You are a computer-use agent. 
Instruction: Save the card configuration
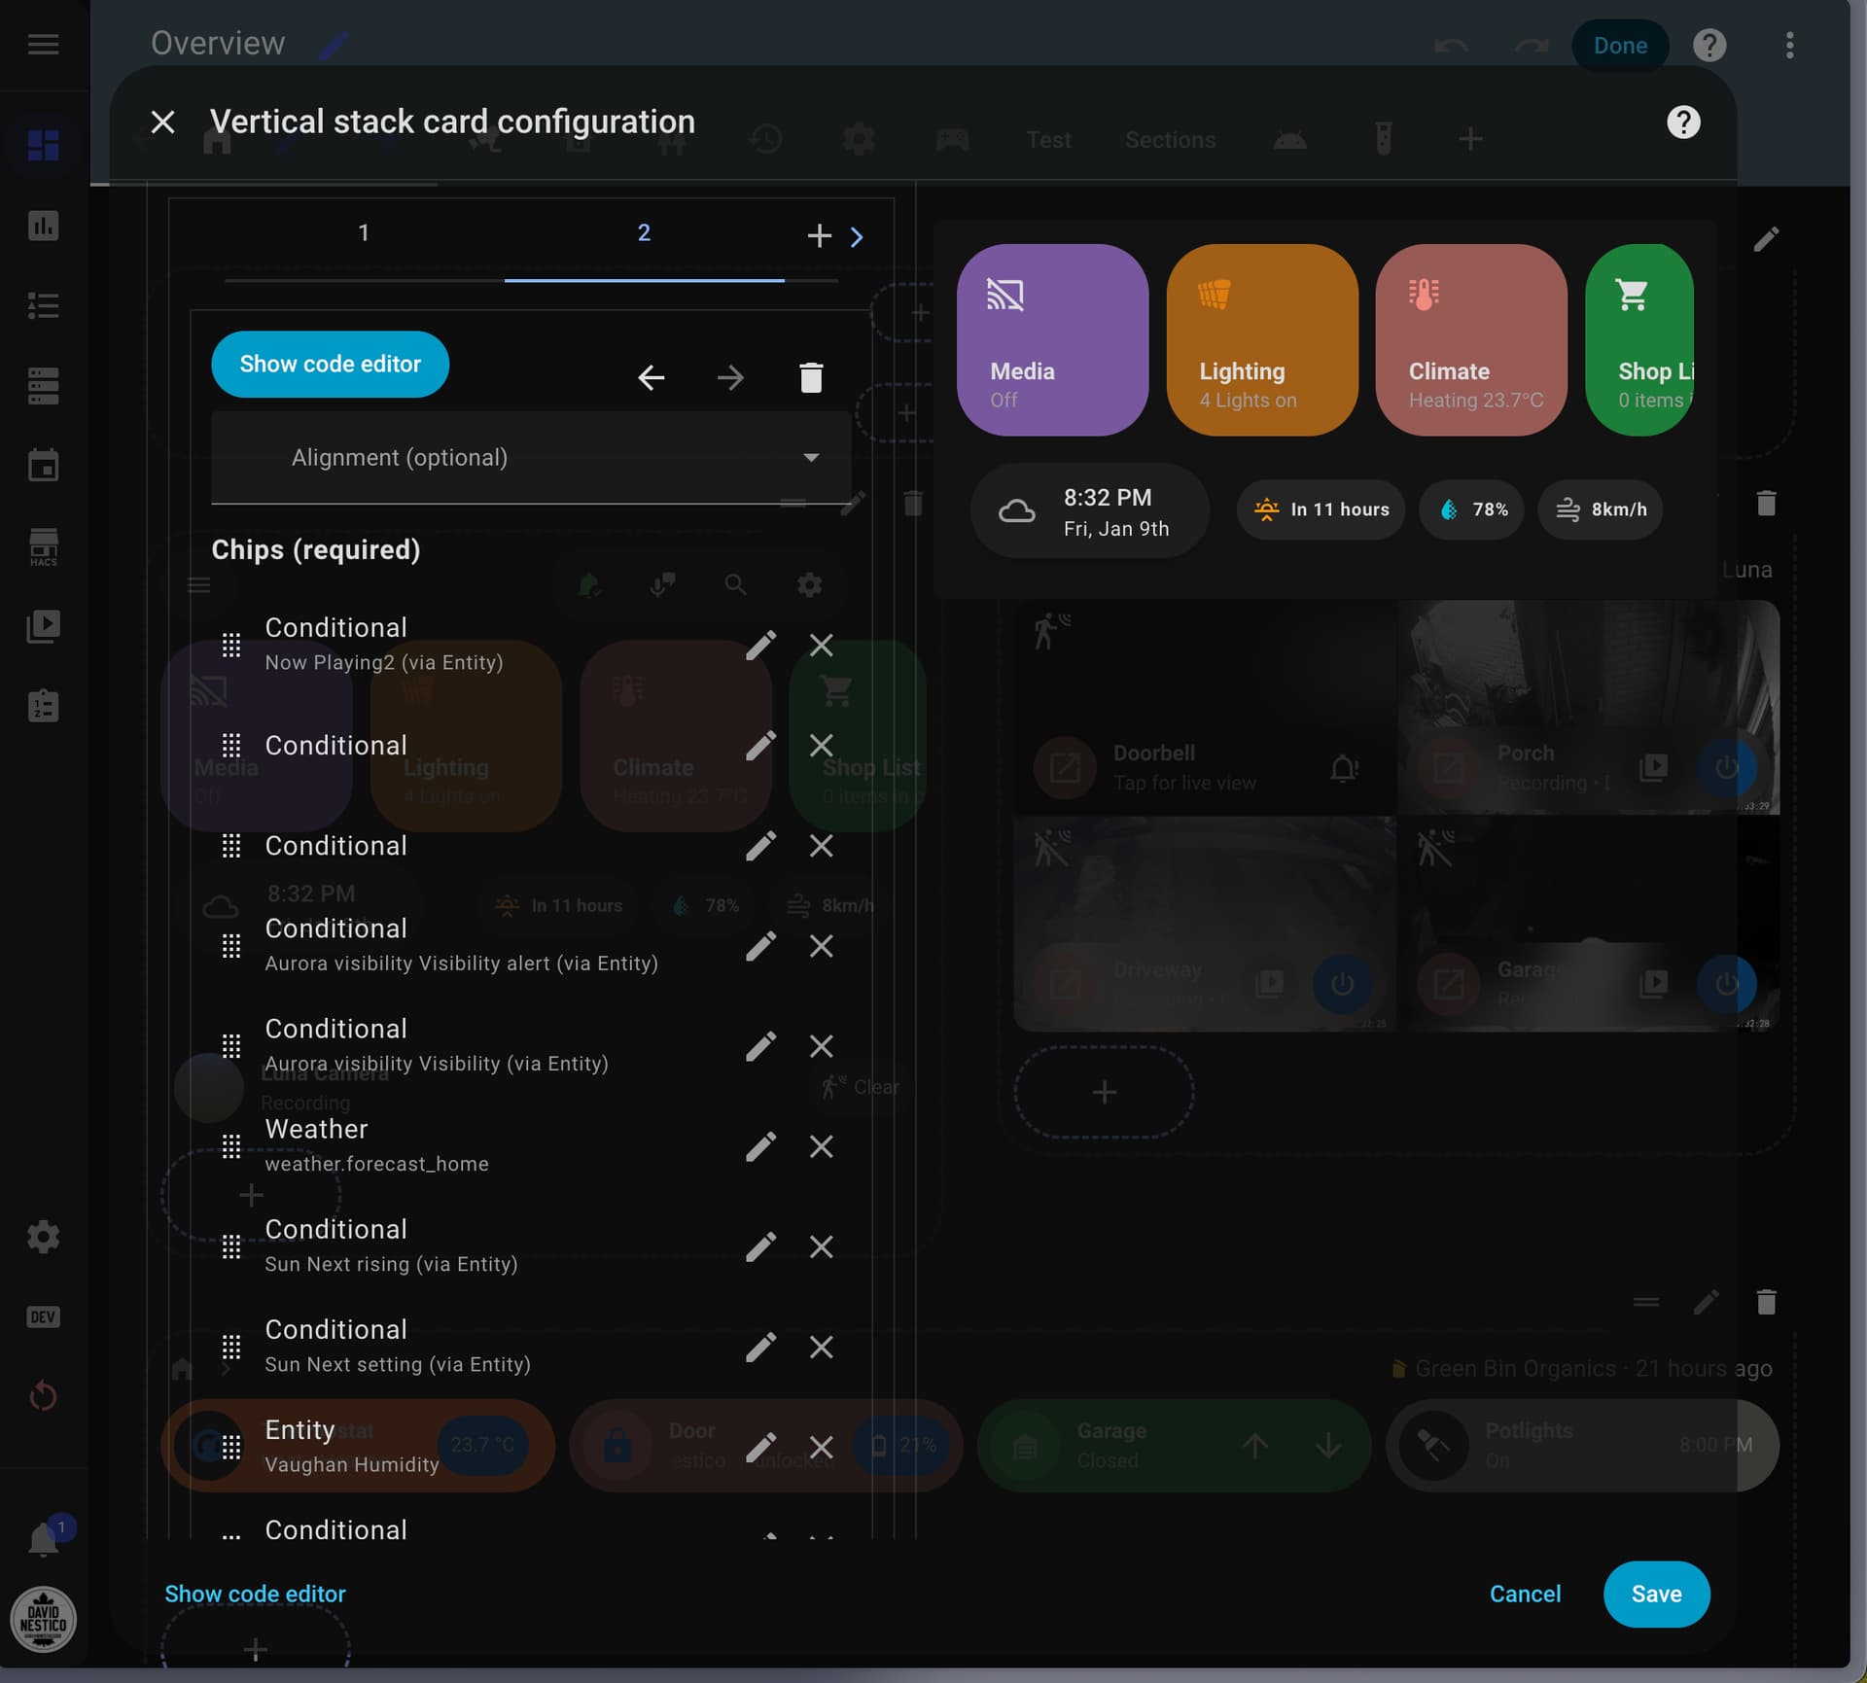[x=1655, y=1594]
